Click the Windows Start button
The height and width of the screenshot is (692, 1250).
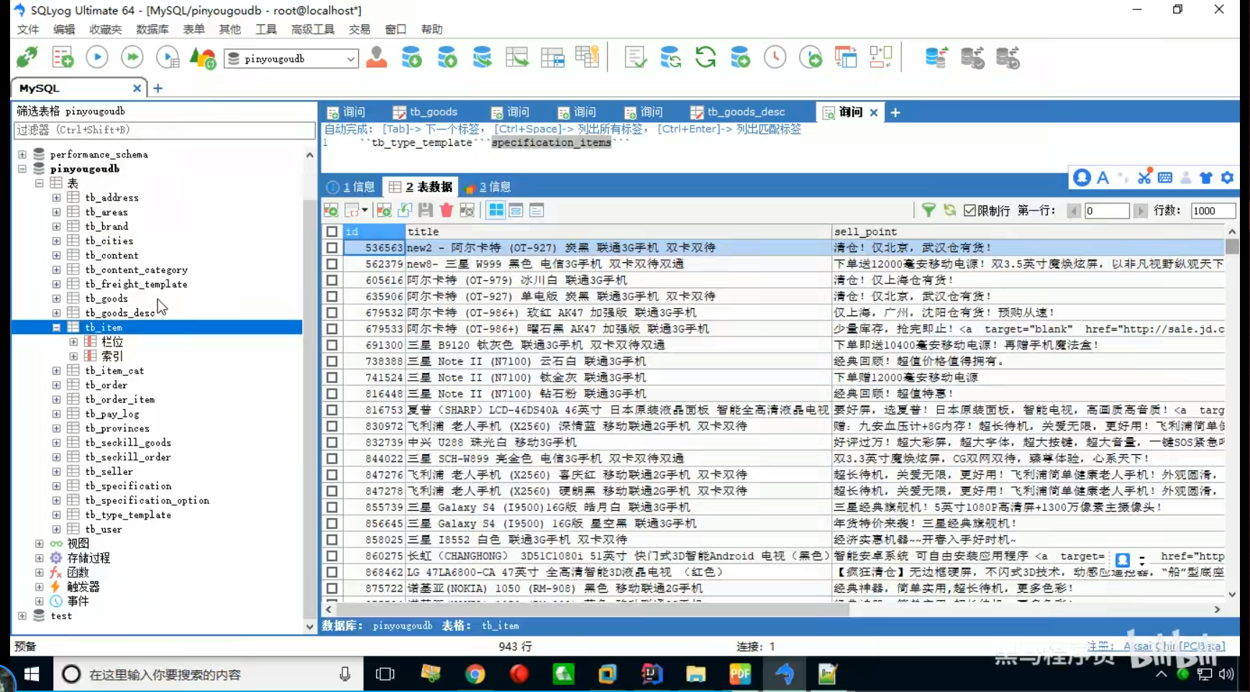[32, 674]
